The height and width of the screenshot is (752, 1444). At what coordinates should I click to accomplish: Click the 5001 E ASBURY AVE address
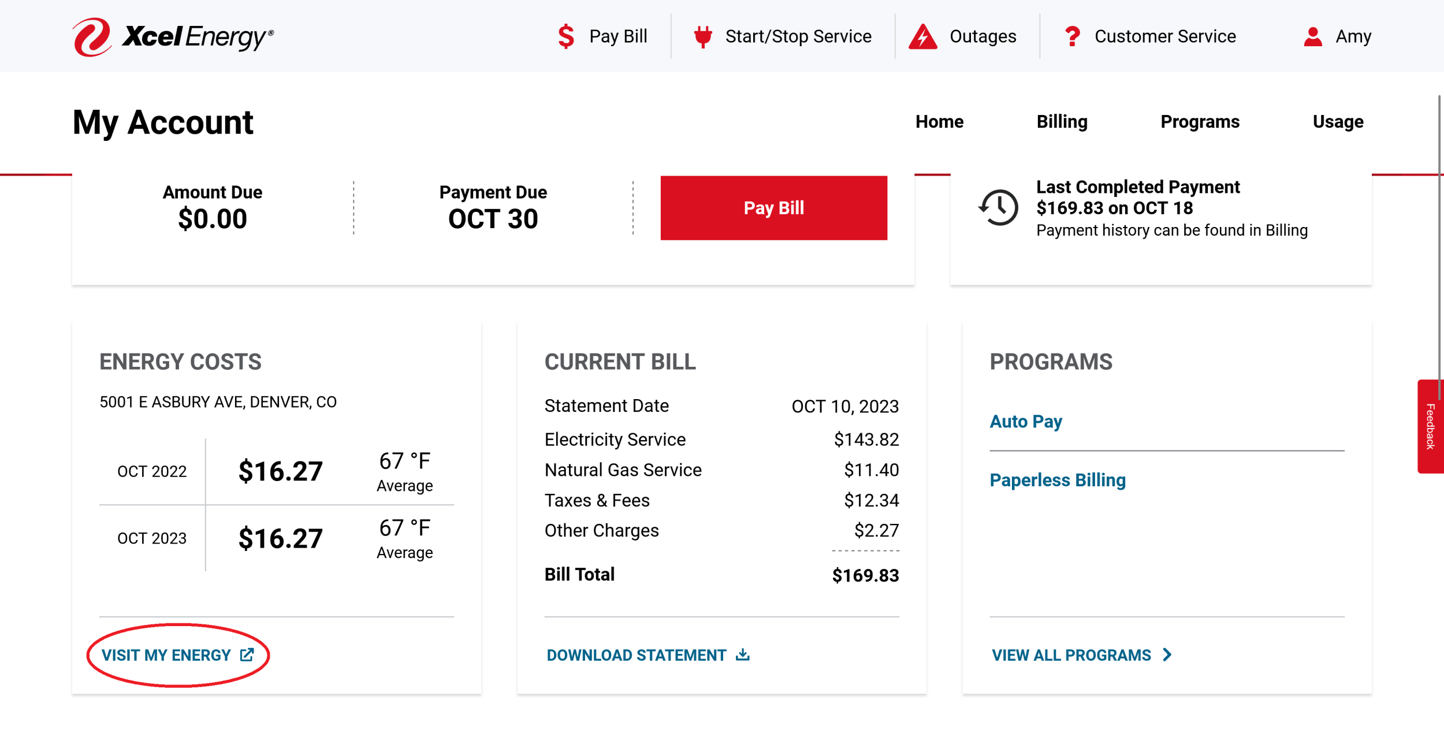(x=218, y=402)
